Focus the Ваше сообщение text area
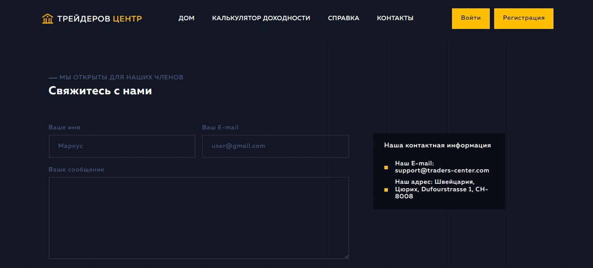Viewport: 593px width, 268px height. point(199,218)
